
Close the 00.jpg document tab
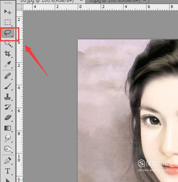tap(81, 1)
